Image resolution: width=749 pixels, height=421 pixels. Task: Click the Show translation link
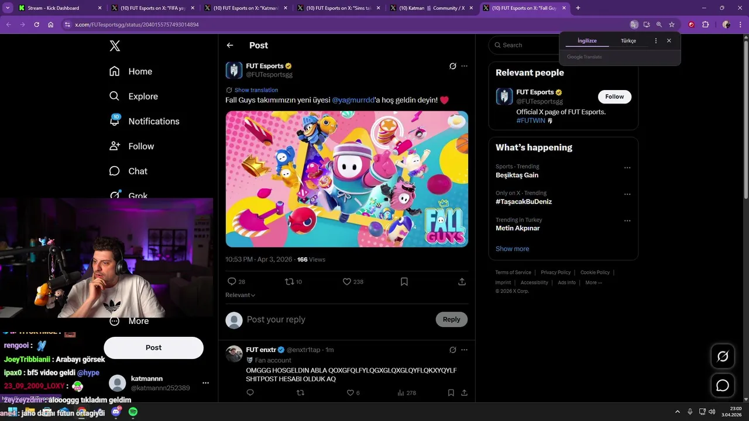[256, 90]
